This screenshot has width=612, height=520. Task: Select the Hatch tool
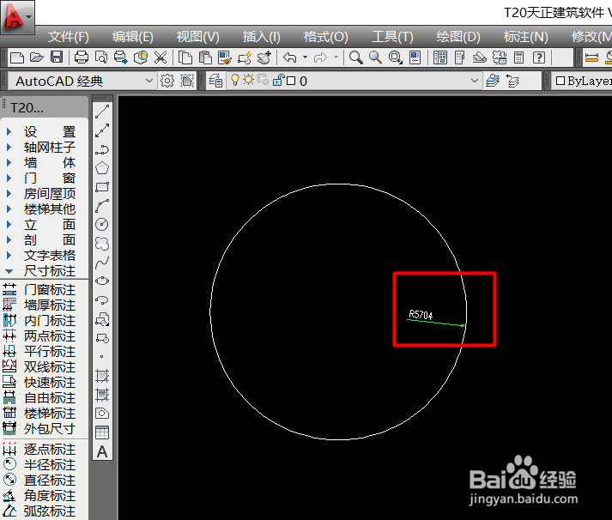(102, 376)
